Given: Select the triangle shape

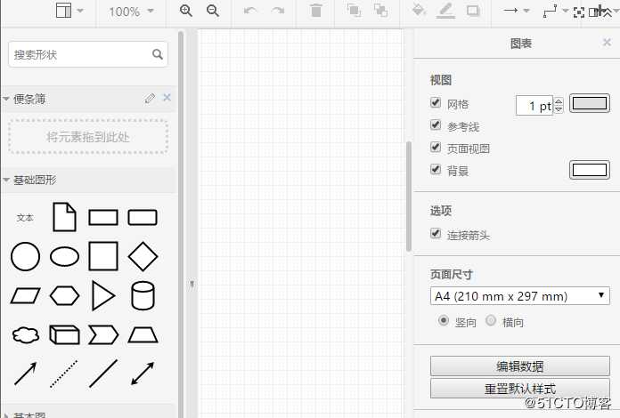Looking at the screenshot, I should [x=103, y=295].
